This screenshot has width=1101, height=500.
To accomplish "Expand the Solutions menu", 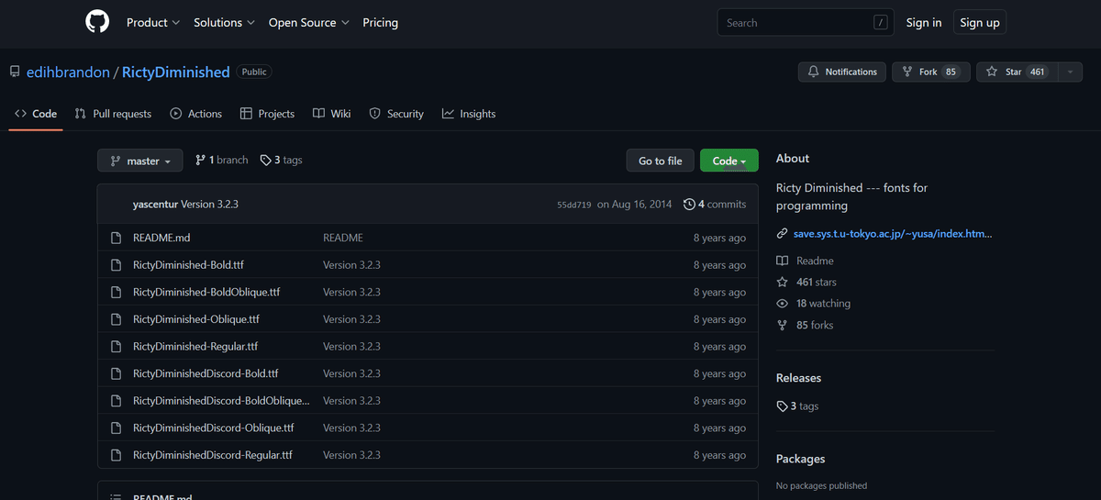I will coord(224,22).
